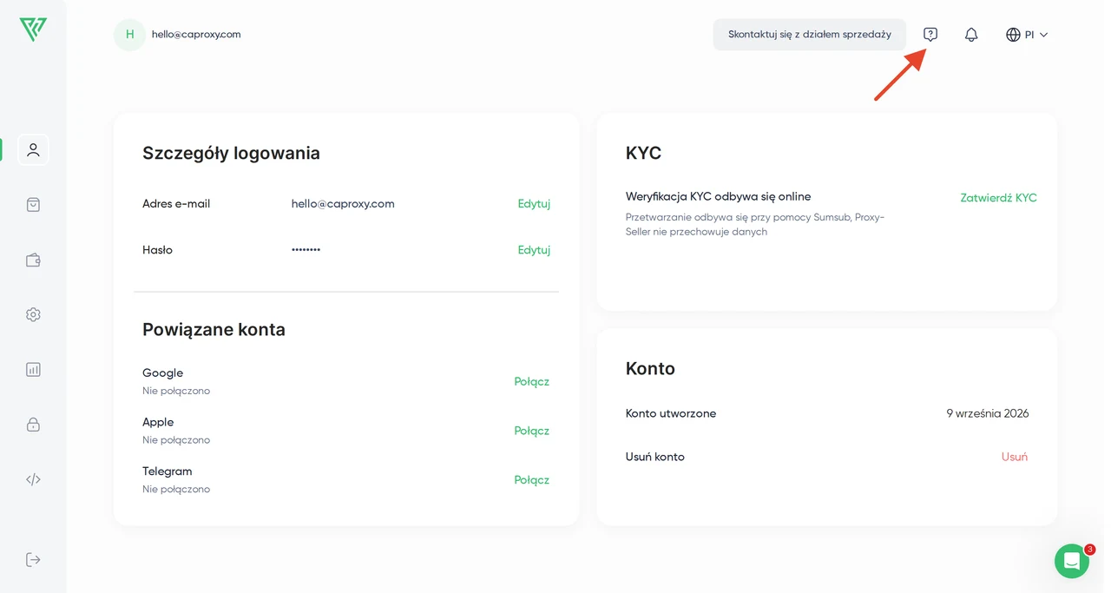Click Usuń konto label
The height and width of the screenshot is (593, 1111).
(655, 457)
